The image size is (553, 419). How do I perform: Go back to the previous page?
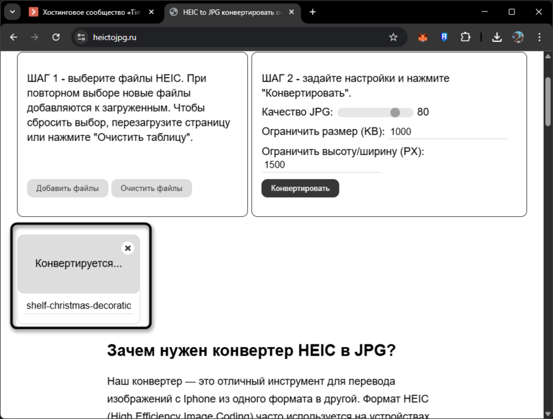pos(13,38)
